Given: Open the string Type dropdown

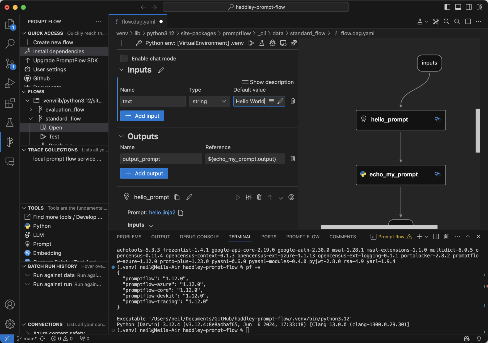Looking at the screenshot, I should pos(209,101).
